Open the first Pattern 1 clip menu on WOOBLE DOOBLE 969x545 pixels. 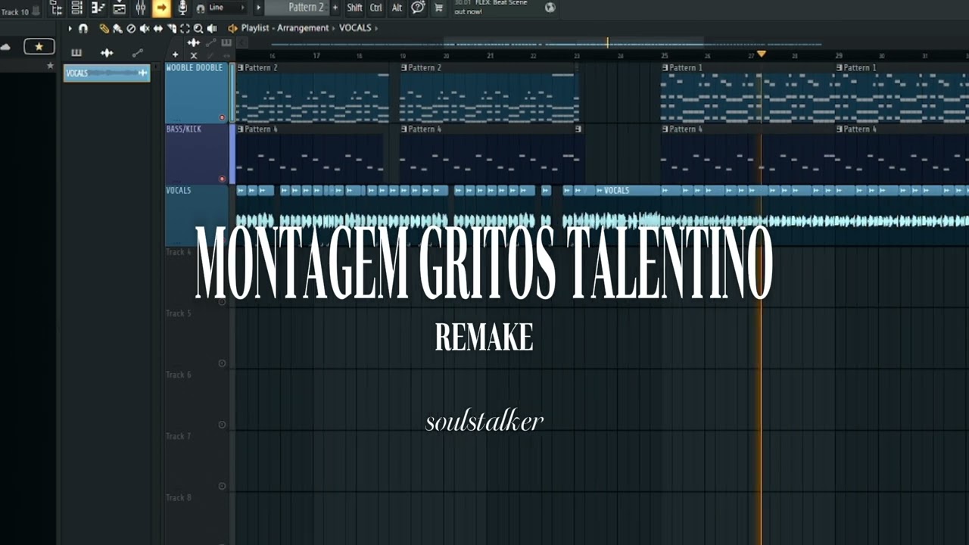(665, 67)
